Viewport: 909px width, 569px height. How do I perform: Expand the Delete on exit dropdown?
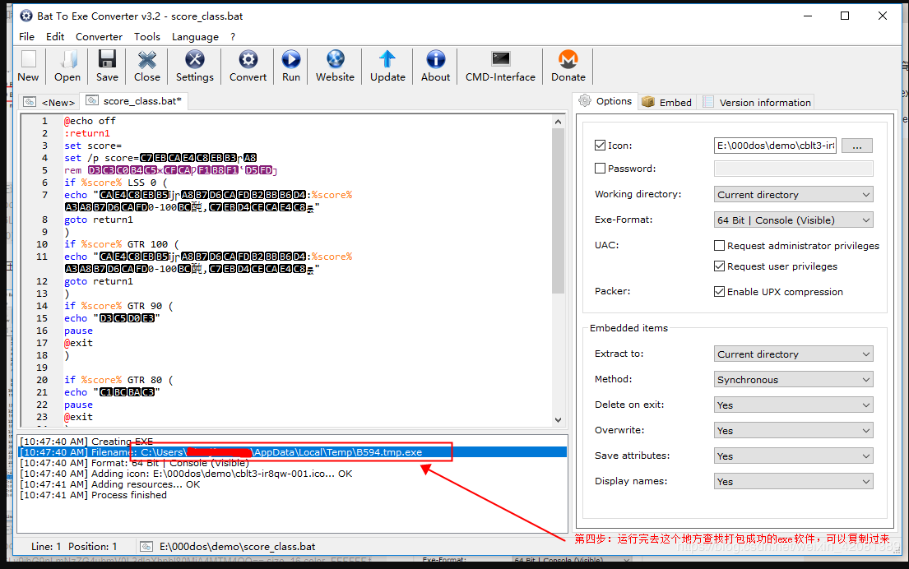click(794, 405)
